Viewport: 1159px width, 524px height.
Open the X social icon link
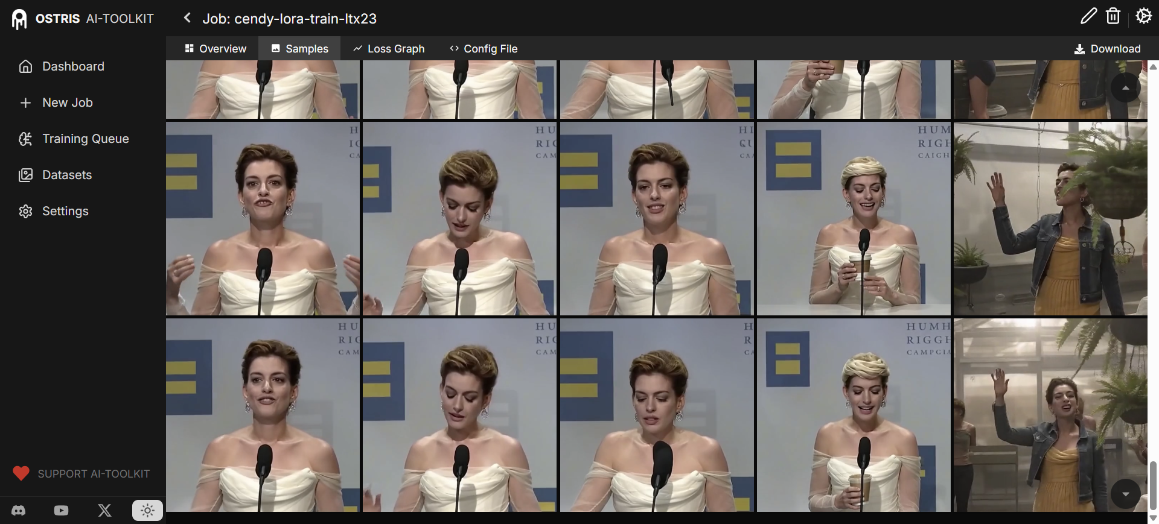(x=104, y=511)
